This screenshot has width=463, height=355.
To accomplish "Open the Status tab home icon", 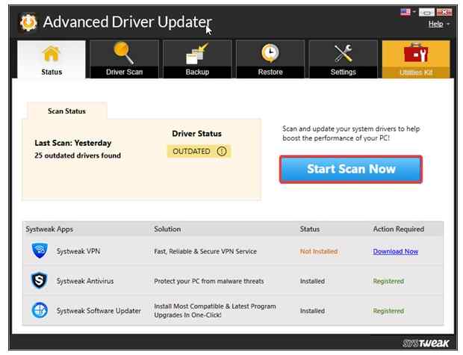I will [x=52, y=54].
